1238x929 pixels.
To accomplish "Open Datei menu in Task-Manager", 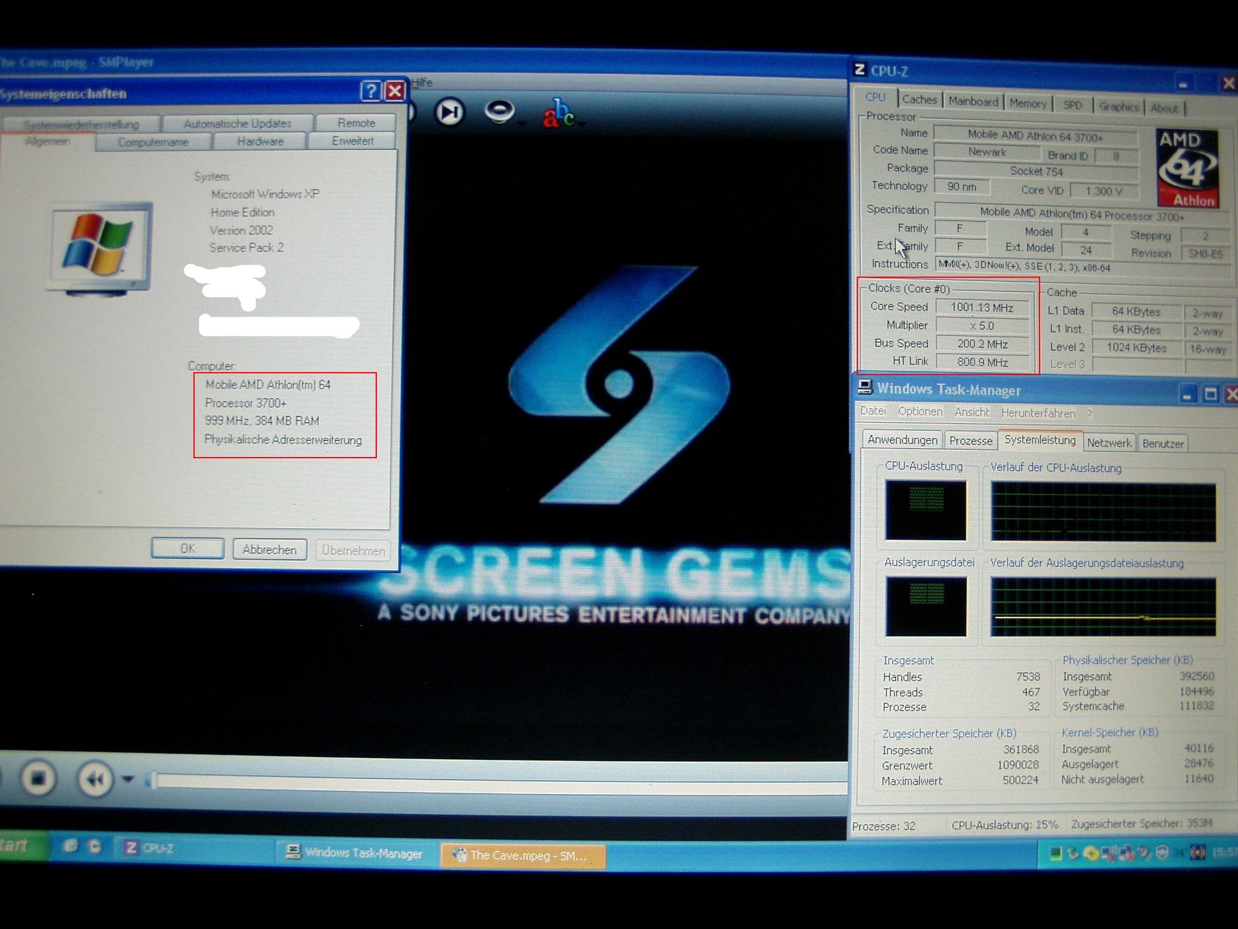I will point(873,411).
